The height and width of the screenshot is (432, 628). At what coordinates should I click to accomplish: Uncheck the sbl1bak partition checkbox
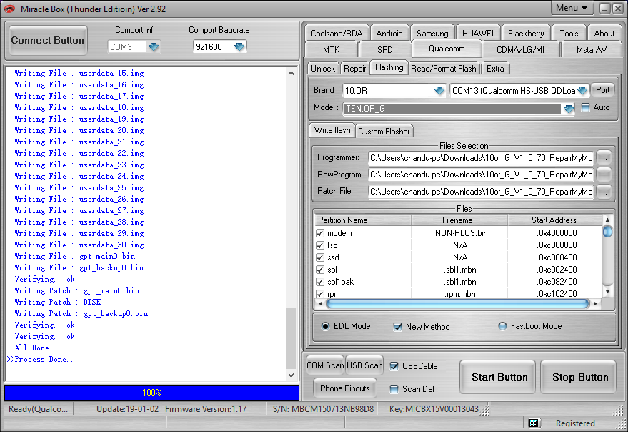[x=320, y=282]
